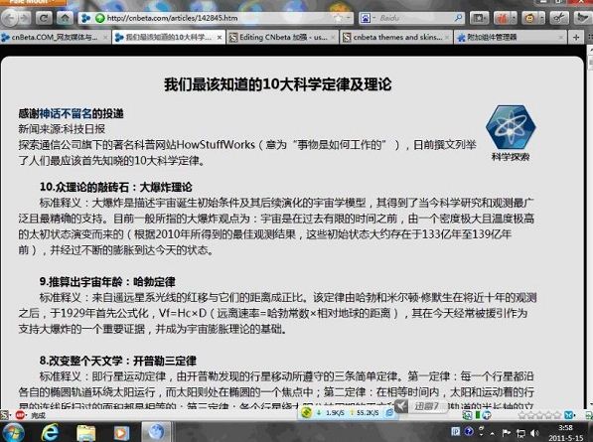This screenshot has width=593, height=442.
Task: Click heading 8.改变整个天文学：开普勒三定律
Action: (x=117, y=361)
